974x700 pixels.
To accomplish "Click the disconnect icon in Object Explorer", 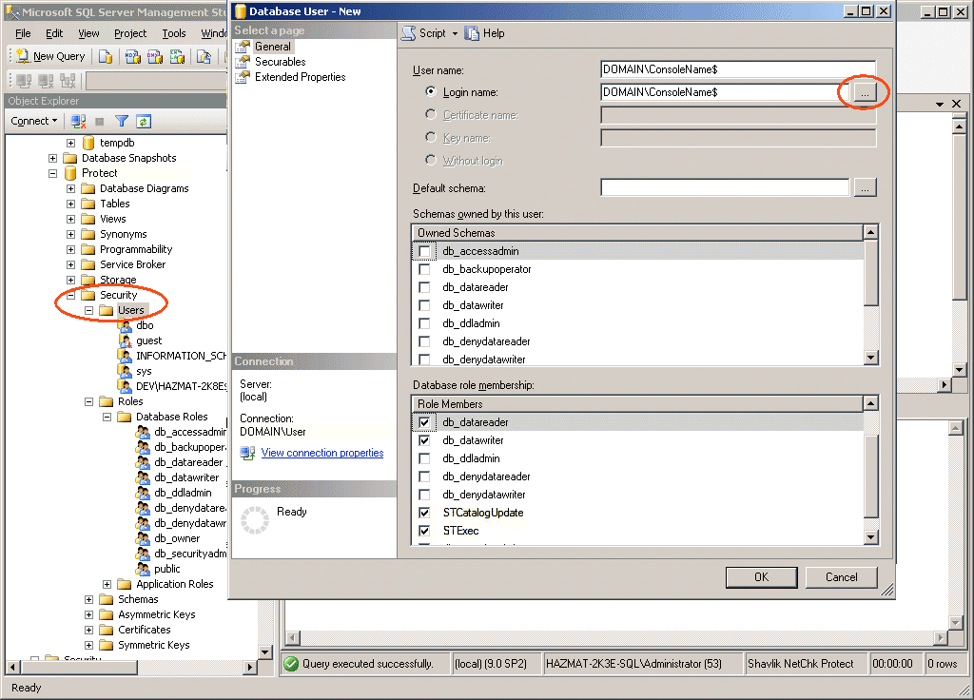I will point(78,121).
